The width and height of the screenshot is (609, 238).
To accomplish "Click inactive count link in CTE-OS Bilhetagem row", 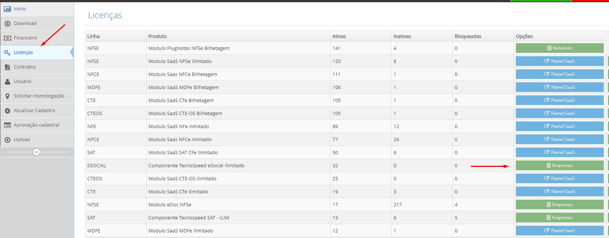I will [x=395, y=114].
